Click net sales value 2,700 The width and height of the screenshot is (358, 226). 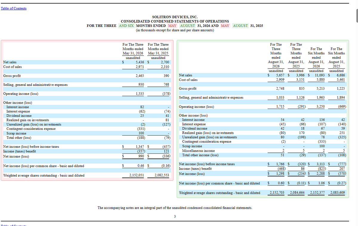tap(165, 62)
